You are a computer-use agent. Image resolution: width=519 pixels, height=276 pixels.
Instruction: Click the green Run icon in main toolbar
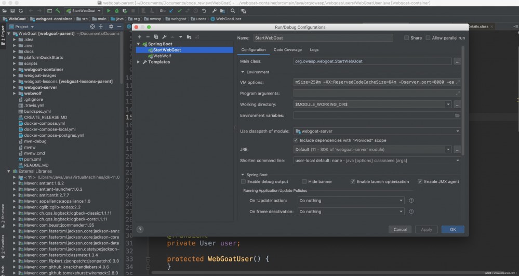109,10
